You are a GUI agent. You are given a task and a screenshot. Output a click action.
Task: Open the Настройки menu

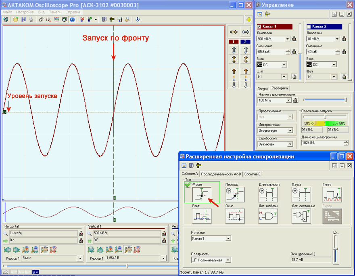point(25,12)
